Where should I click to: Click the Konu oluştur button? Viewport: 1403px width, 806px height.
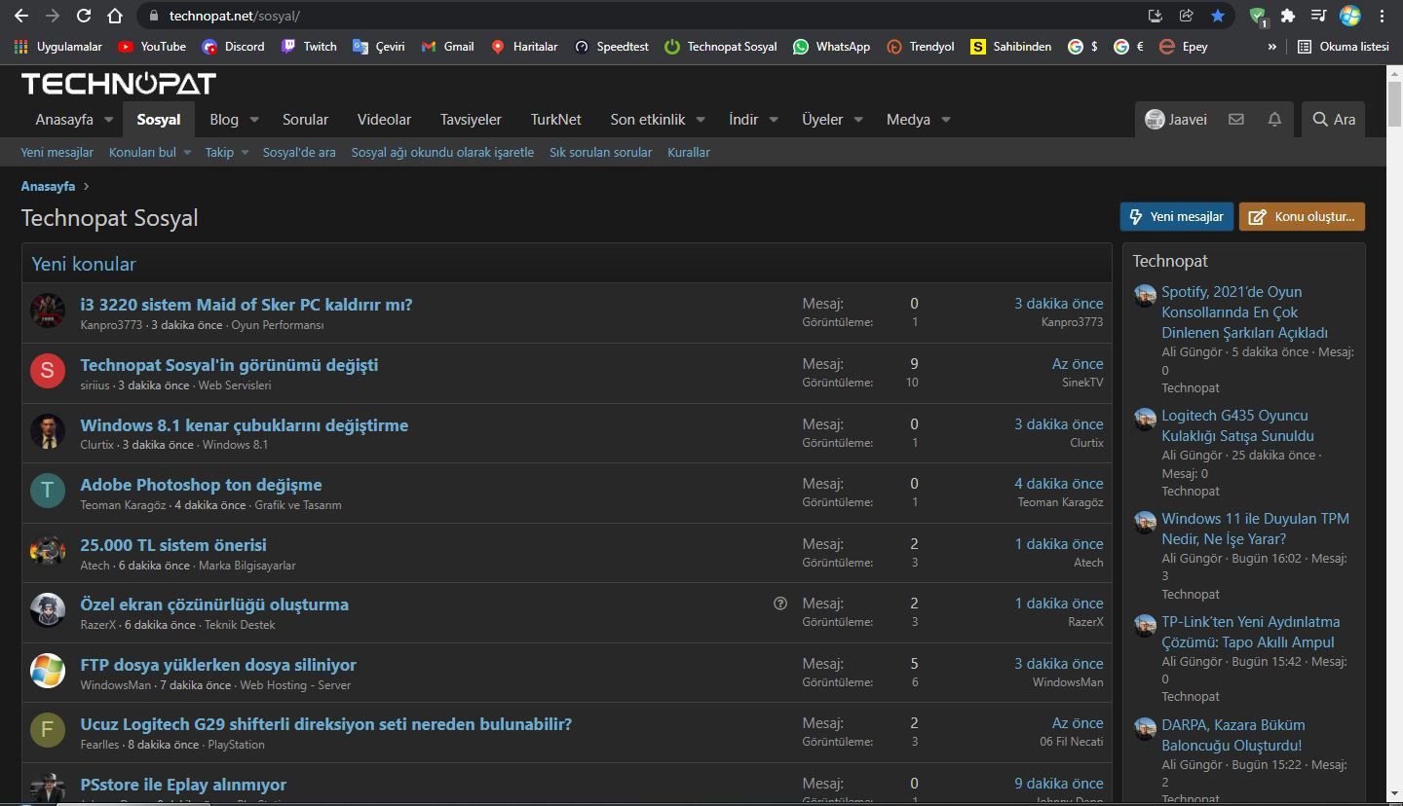[1302, 216]
